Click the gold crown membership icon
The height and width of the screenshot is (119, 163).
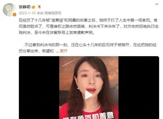tap(33, 7)
